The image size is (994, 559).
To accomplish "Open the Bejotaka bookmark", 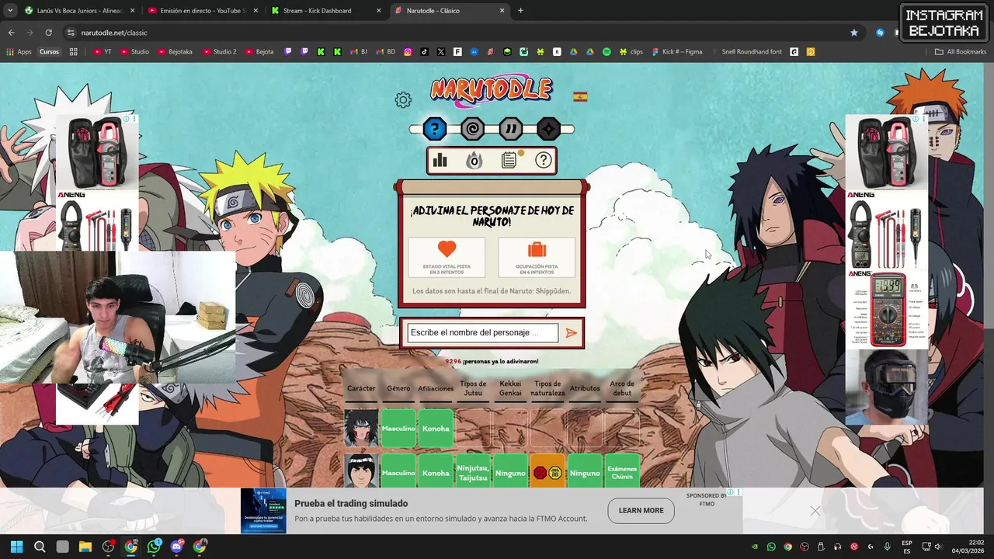I will pyautogui.click(x=175, y=52).
